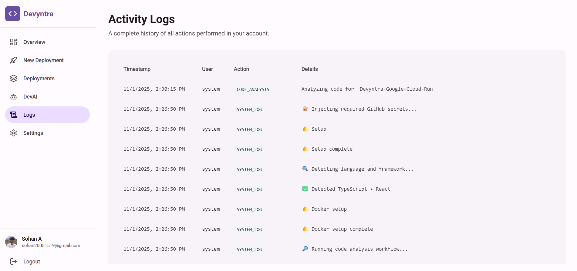Click Sohan A's profile avatar

pyautogui.click(x=11, y=242)
